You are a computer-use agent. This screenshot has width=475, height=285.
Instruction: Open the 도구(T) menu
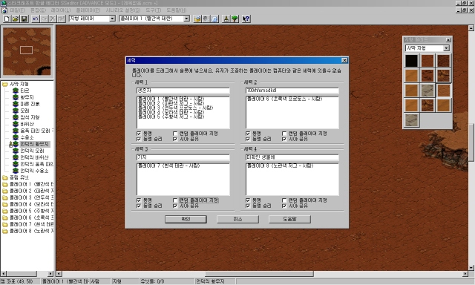(x=154, y=10)
